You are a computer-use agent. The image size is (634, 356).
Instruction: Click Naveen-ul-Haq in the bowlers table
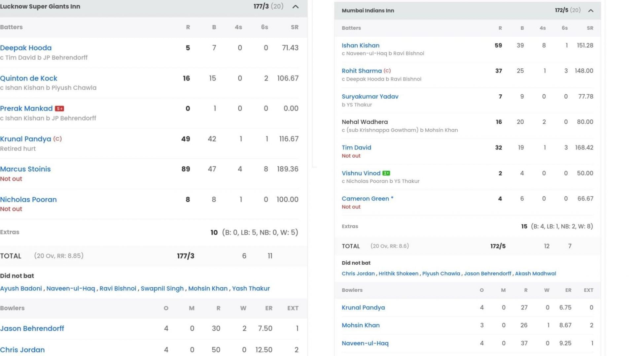(365, 343)
